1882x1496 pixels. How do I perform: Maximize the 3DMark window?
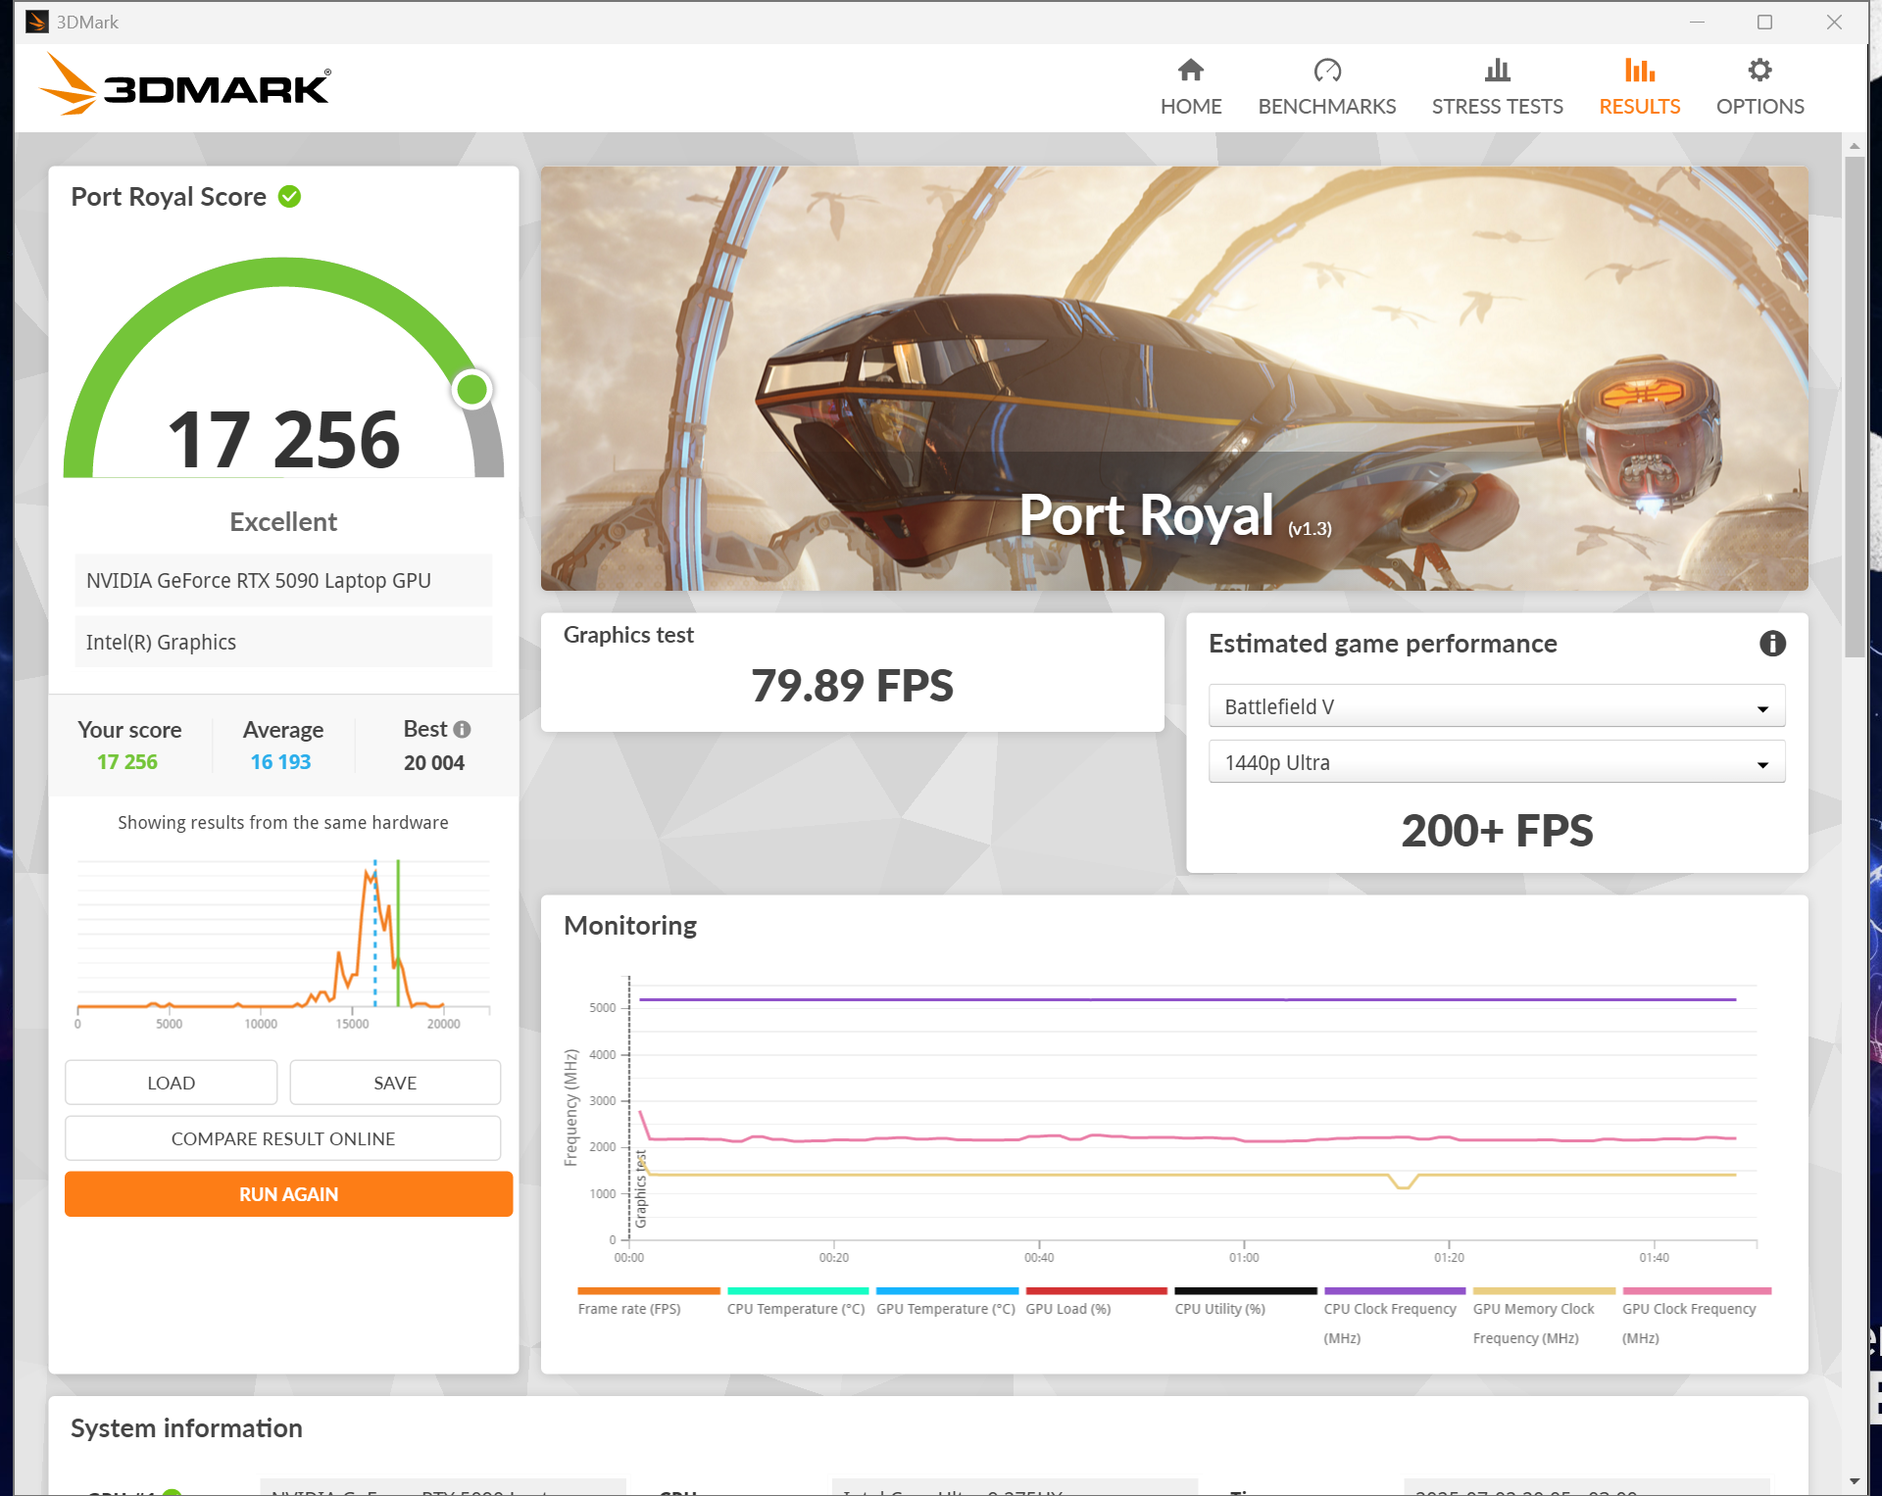(x=1764, y=22)
